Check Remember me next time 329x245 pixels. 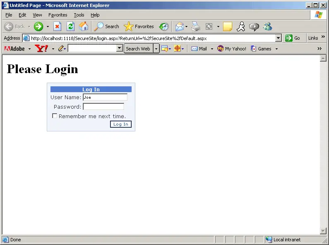pyautogui.click(x=55, y=116)
